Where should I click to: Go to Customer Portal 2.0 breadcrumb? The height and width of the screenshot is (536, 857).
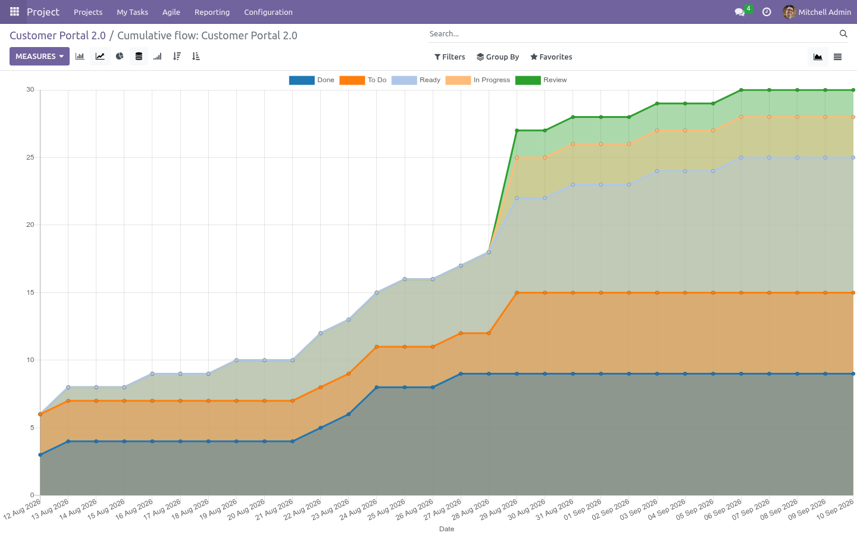coord(58,36)
